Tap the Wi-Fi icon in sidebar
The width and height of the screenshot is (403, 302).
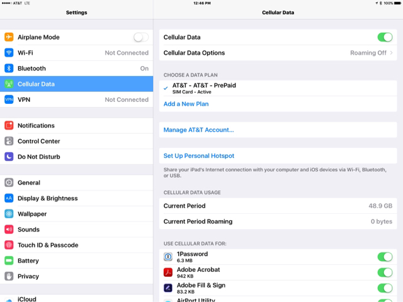(x=9, y=53)
